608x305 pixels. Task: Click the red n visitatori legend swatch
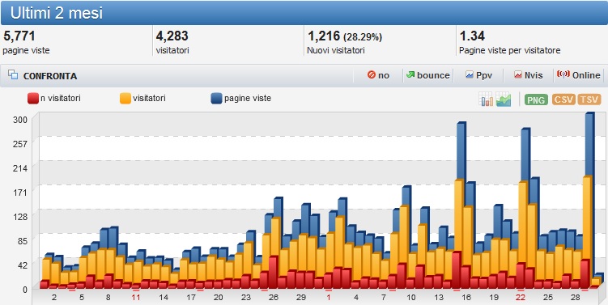[33, 99]
